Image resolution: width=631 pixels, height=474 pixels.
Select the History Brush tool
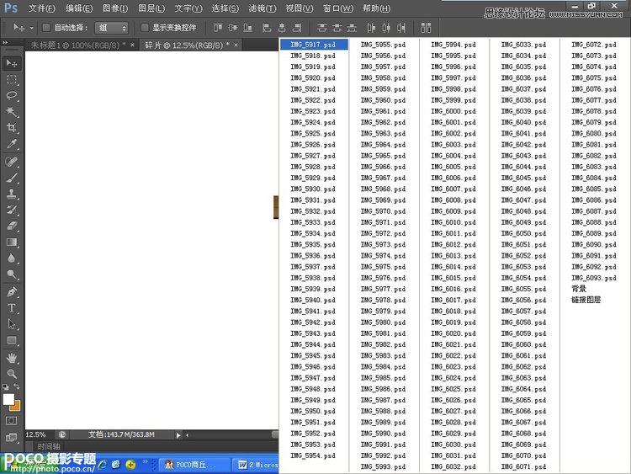pos(12,210)
